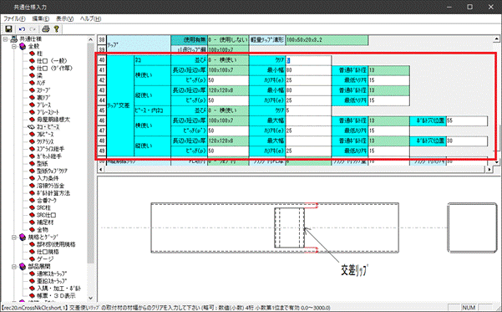Click the Help question mark icon

(57, 29)
